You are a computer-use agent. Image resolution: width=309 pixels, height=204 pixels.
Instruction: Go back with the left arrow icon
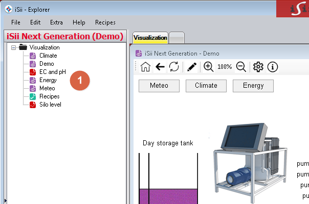160,67
